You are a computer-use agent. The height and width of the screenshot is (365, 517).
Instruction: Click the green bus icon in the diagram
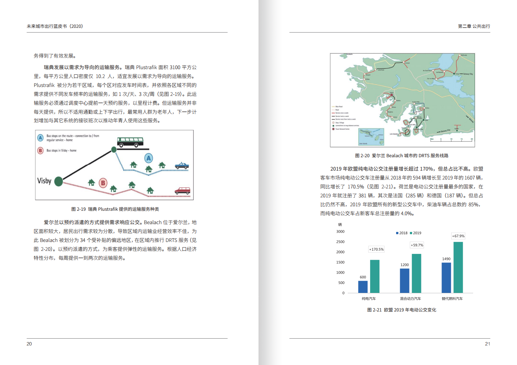[x=130, y=142]
